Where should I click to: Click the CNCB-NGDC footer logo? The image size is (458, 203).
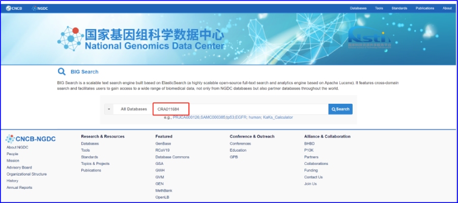(x=31, y=139)
